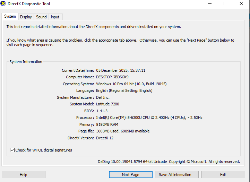Screen dimensions: 250x182
Task: Click the Processor value text
Action: (149, 118)
